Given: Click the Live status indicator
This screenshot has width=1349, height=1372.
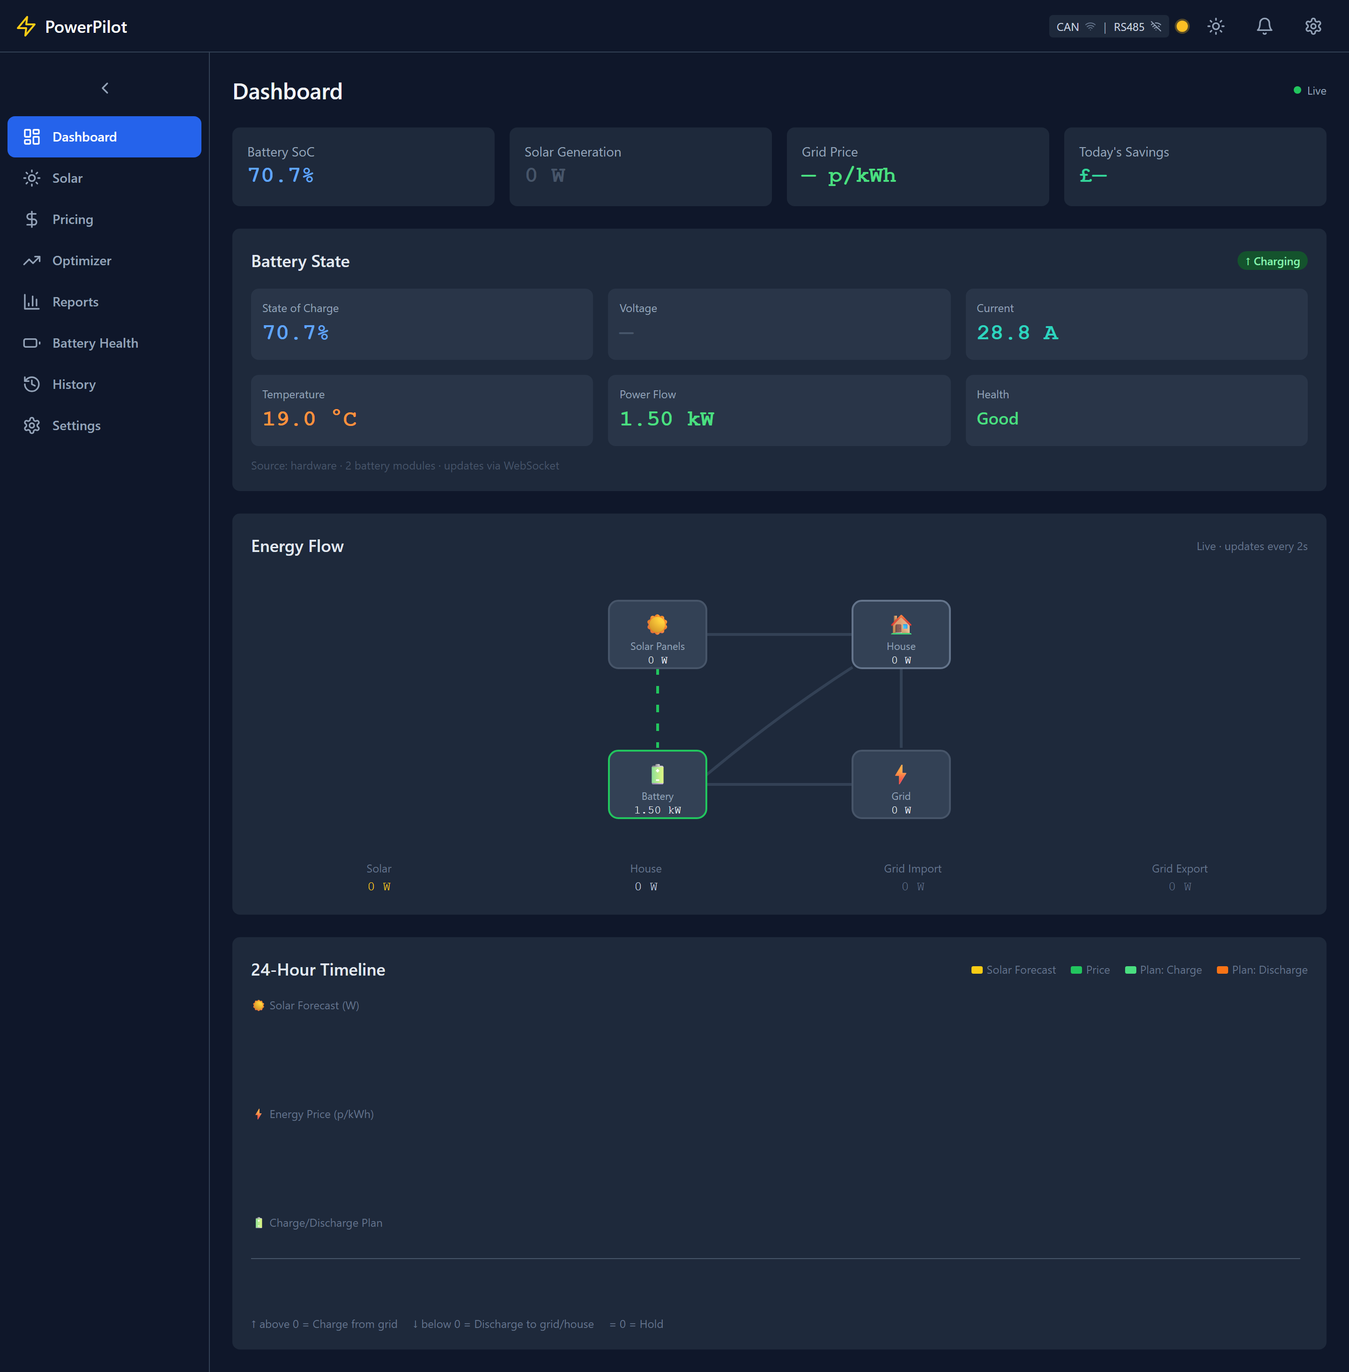Looking at the screenshot, I should (x=1309, y=91).
